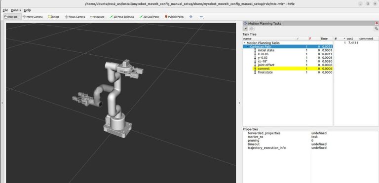Screen dimensions: 379x183
Task: Select the 'joint offset' stage
Action: [x=266, y=65]
